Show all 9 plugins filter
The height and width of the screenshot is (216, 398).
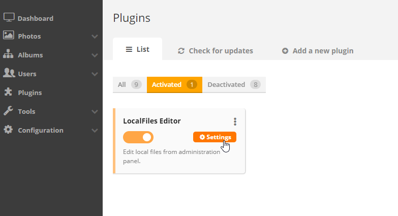pos(129,85)
